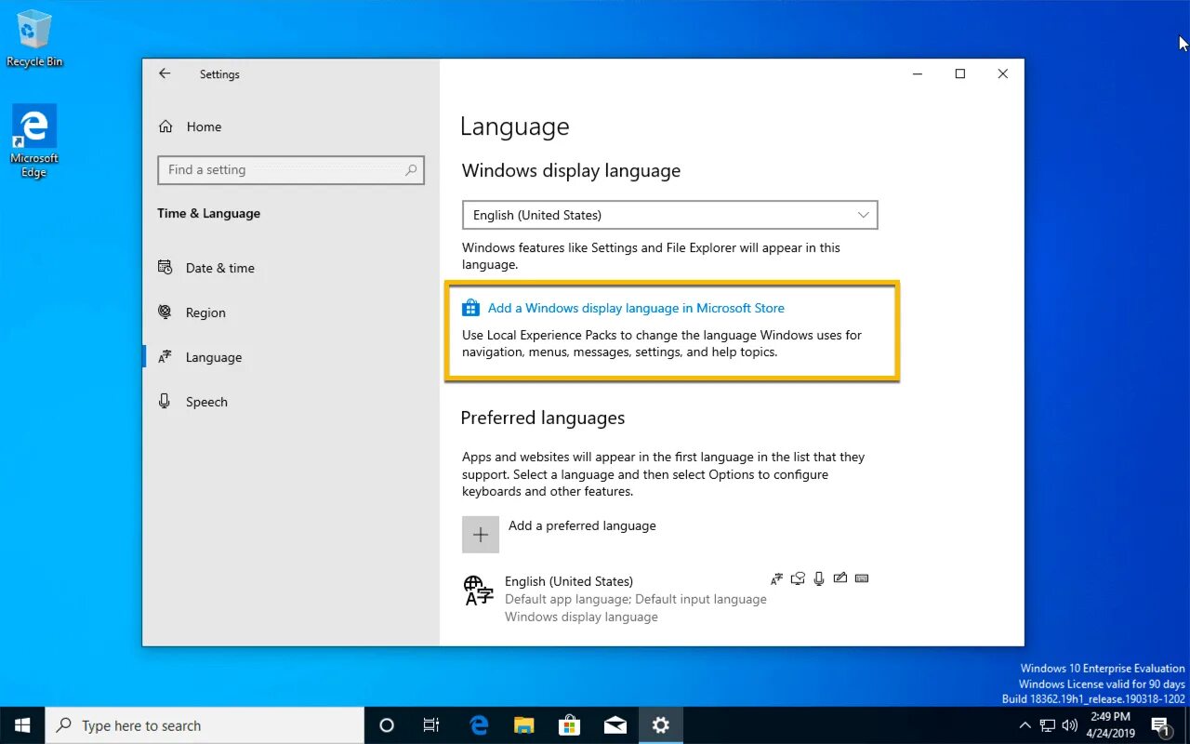The height and width of the screenshot is (744, 1190).
Task: Click the handwriting feature icon for English
Action: [840, 578]
